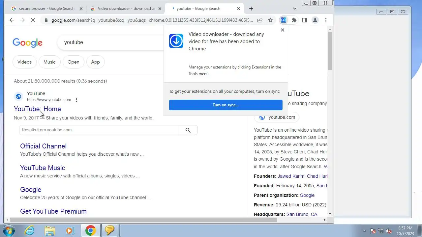
Task: Open the tab search chevron
Action: [x=295, y=9]
